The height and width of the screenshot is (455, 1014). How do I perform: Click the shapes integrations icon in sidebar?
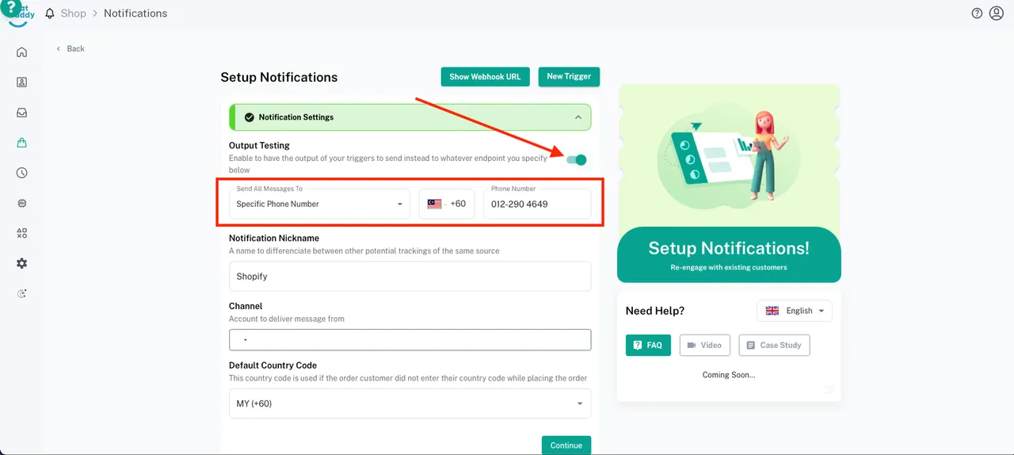(x=21, y=233)
